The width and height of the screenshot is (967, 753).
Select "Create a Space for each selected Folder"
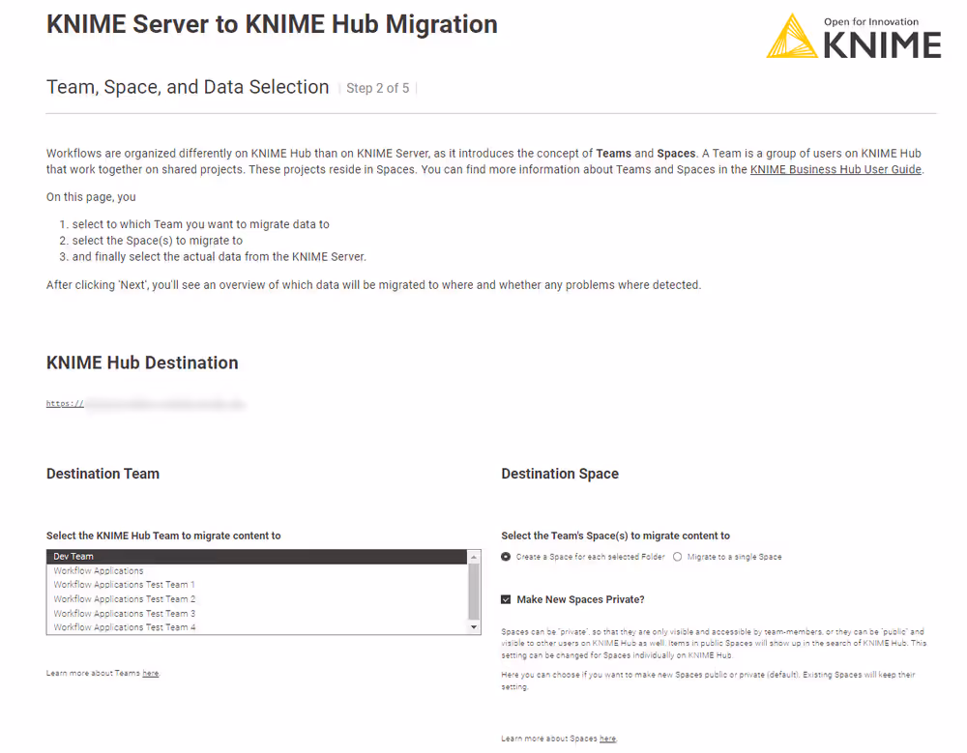click(x=505, y=556)
